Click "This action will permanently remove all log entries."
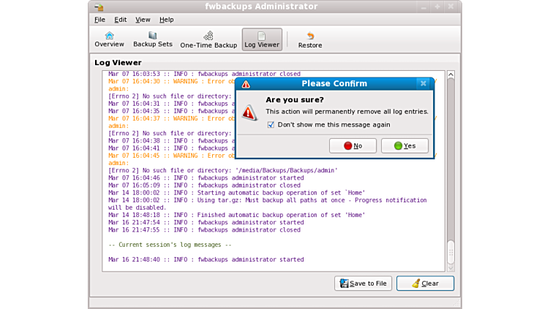 click(x=347, y=112)
